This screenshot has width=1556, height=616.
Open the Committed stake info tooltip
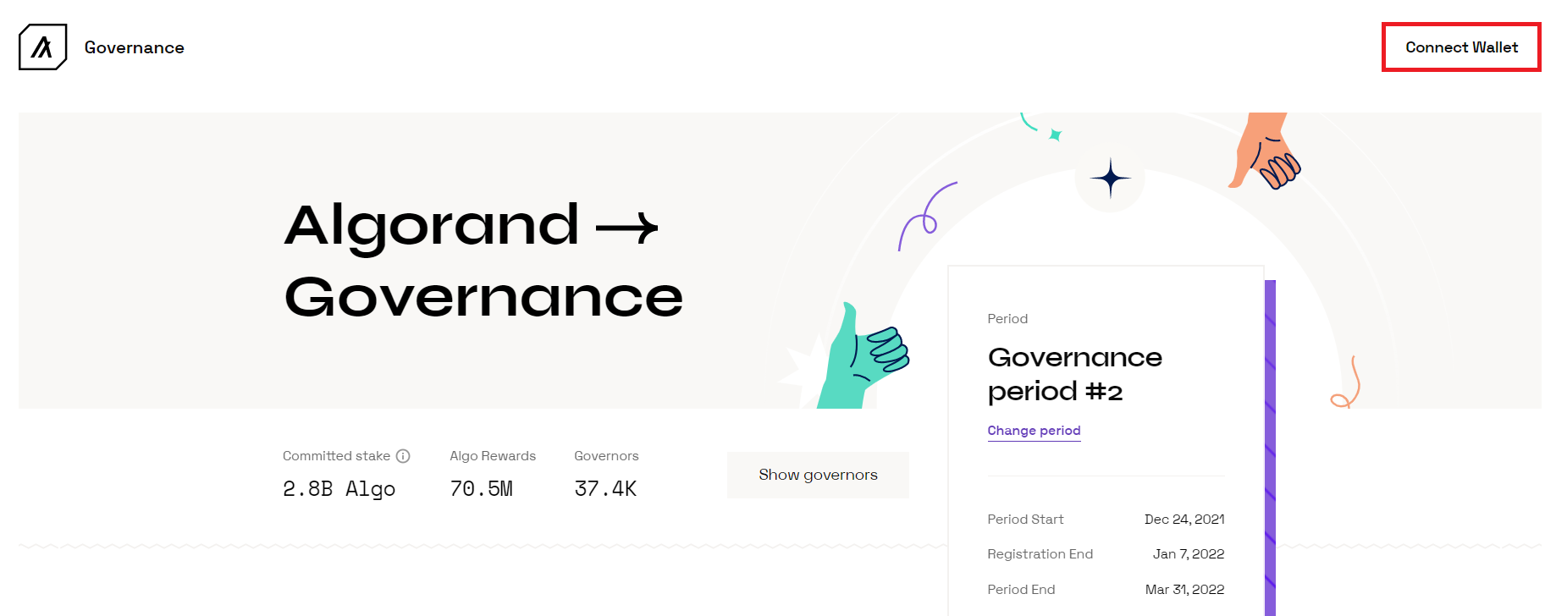coord(404,455)
